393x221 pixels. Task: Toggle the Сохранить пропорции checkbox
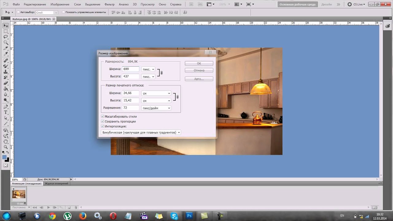(103, 122)
